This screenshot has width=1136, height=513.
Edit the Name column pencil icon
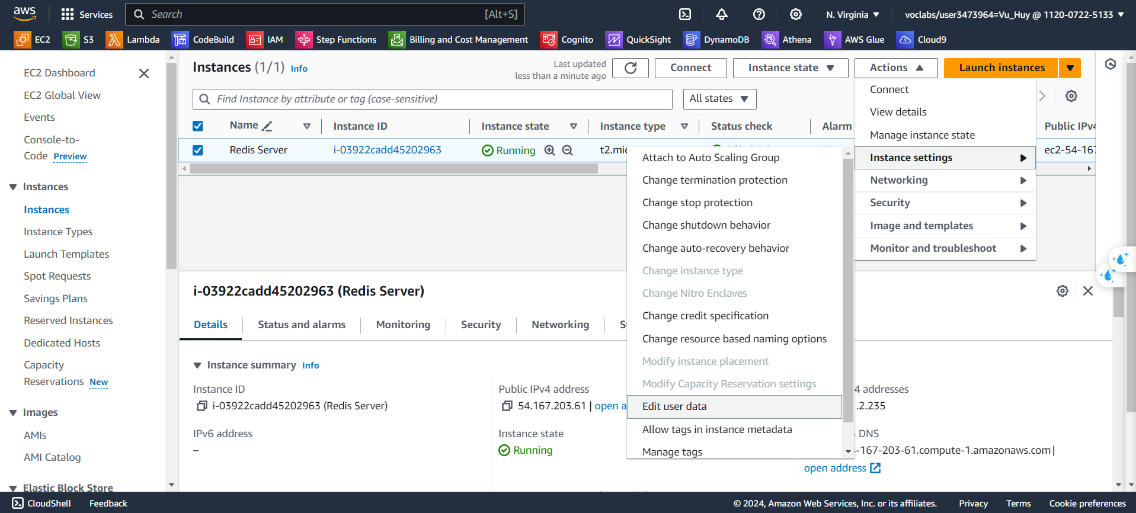pos(267,126)
